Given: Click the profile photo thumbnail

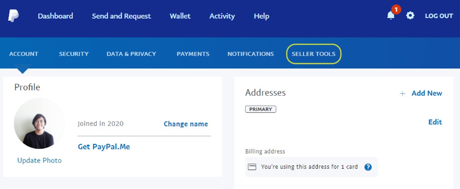Looking at the screenshot, I should [39, 124].
